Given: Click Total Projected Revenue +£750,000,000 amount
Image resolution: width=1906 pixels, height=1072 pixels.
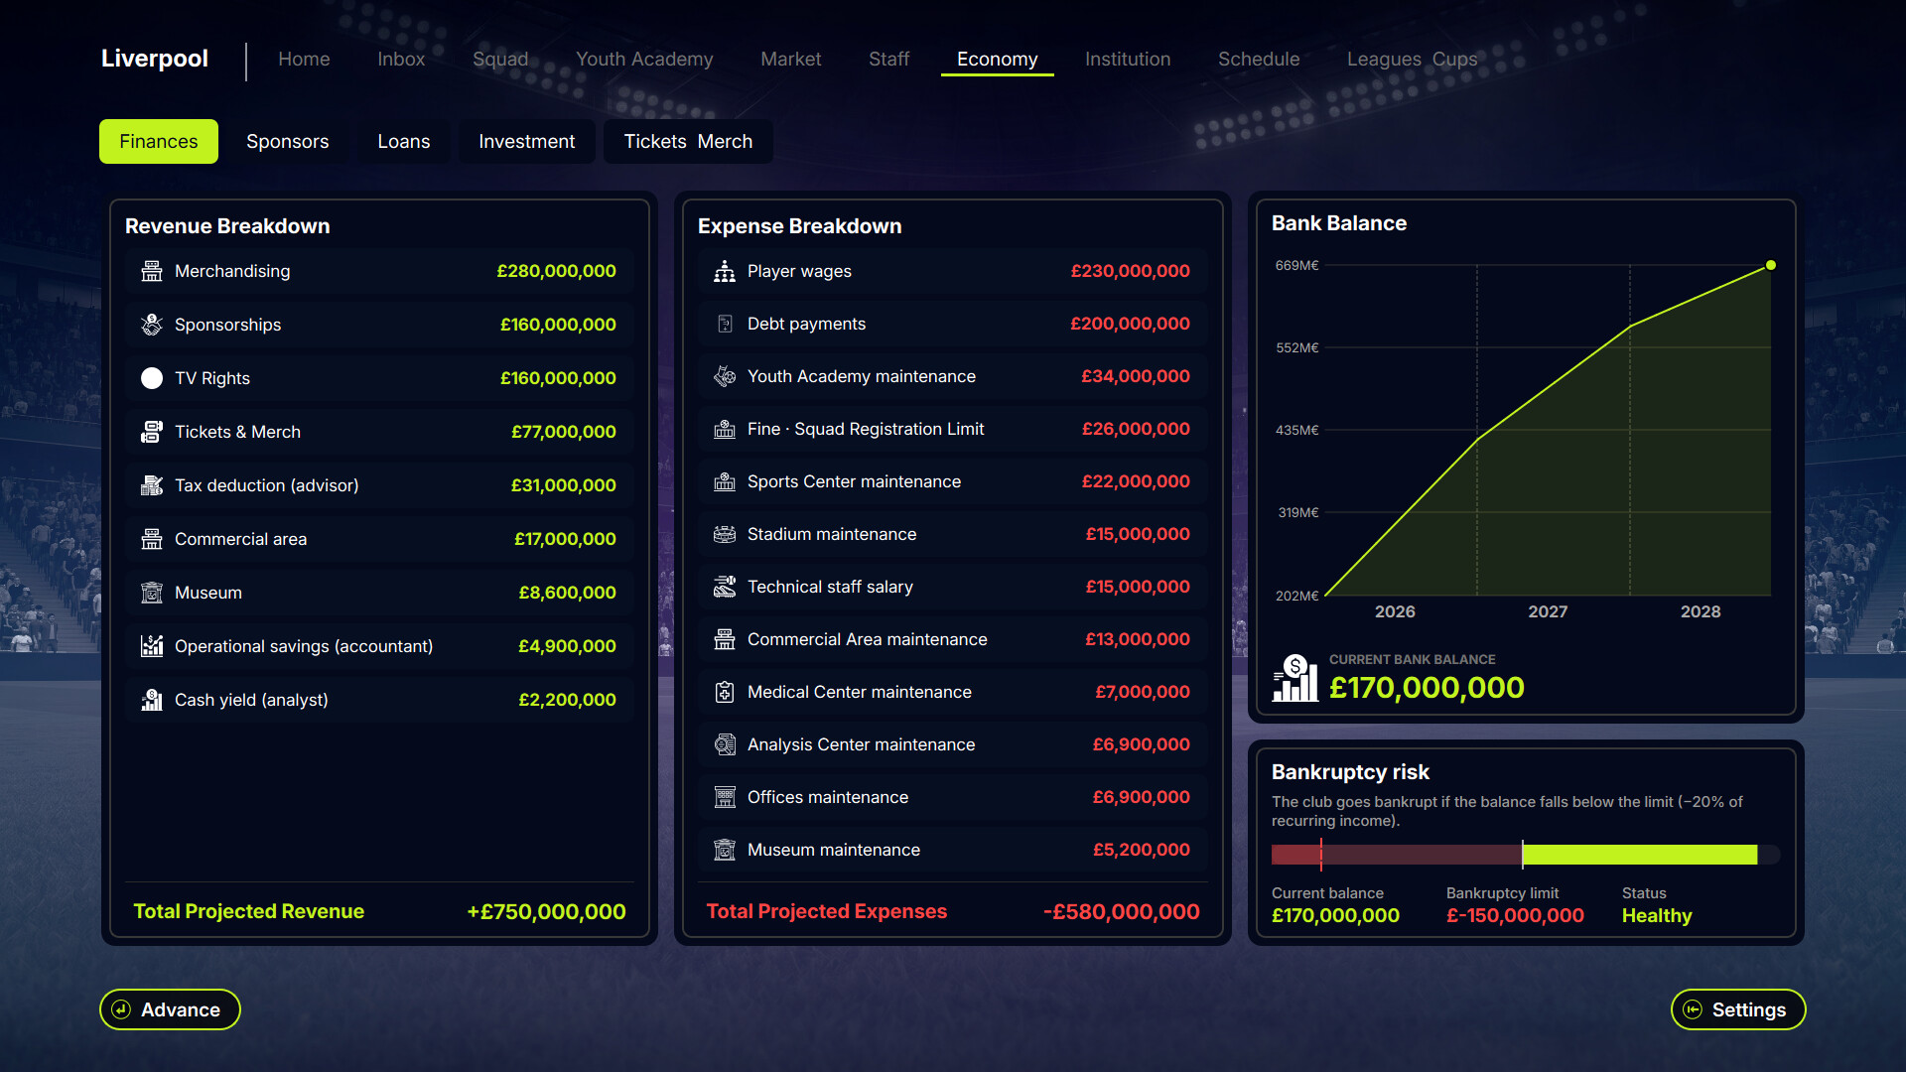Looking at the screenshot, I should 546,911.
